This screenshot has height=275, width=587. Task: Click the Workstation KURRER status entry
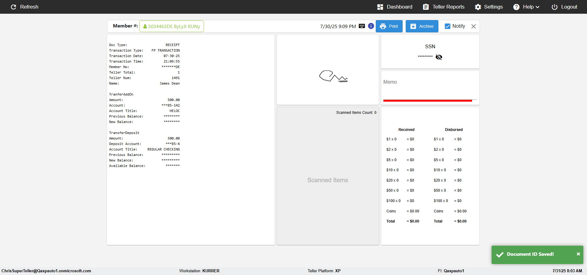click(x=199, y=271)
